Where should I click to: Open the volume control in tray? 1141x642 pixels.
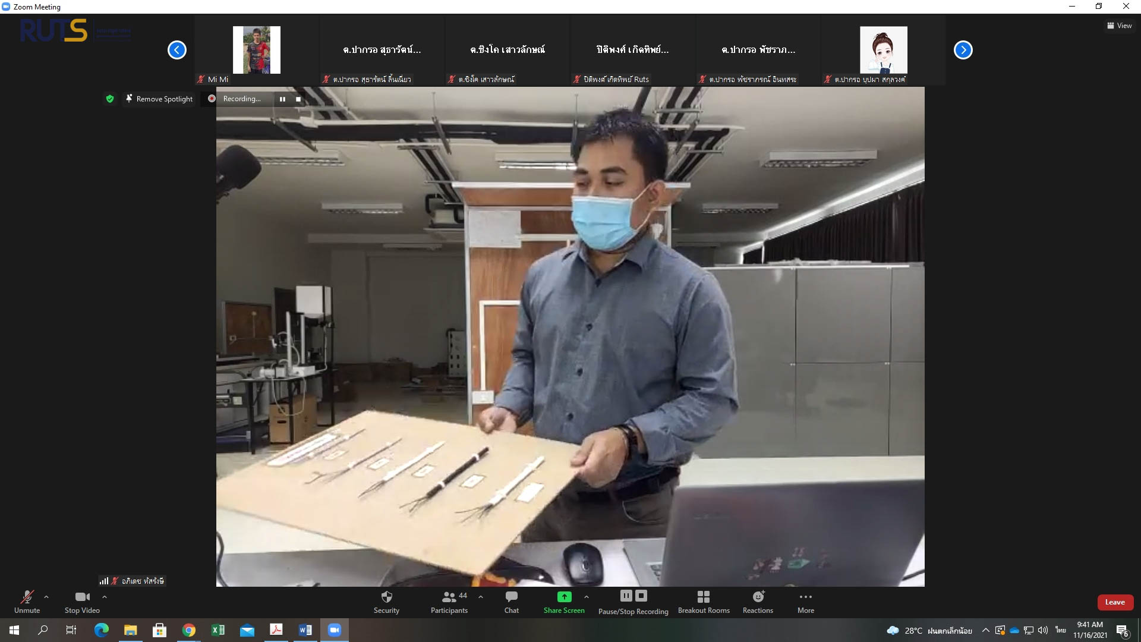pyautogui.click(x=1043, y=630)
